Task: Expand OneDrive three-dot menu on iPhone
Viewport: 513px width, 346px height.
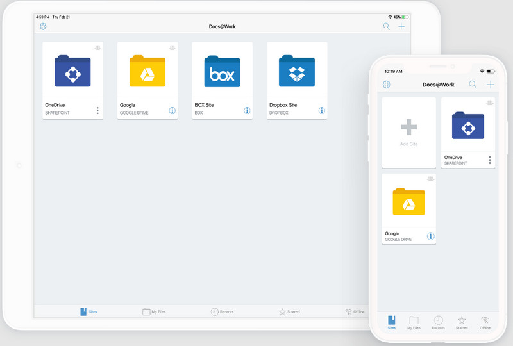Action: tap(490, 160)
